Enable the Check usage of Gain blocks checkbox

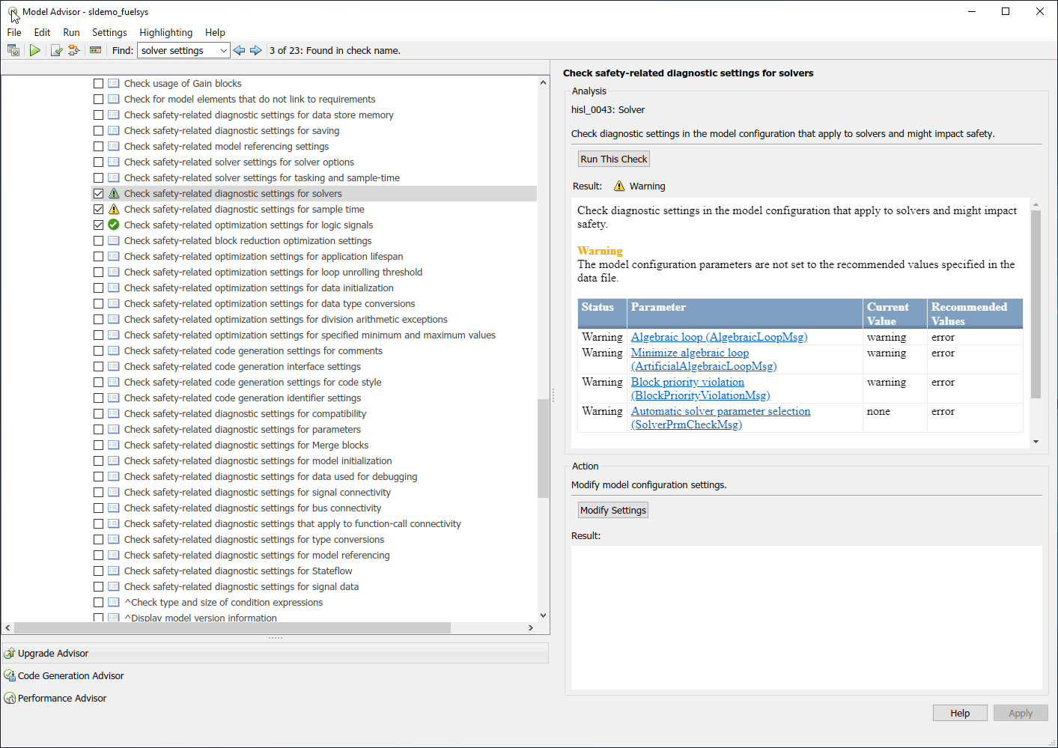click(x=98, y=84)
